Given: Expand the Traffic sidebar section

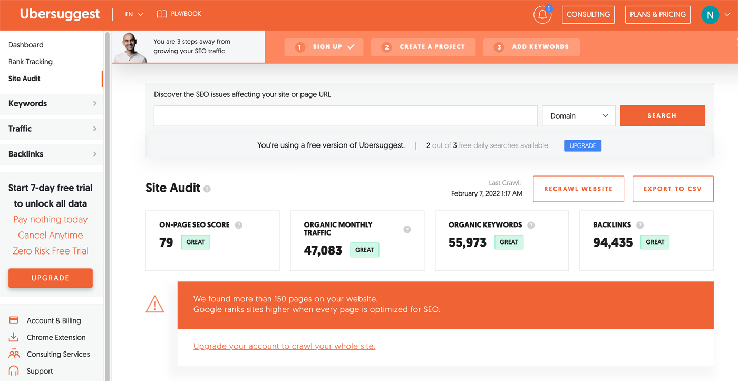Looking at the screenshot, I should pyautogui.click(x=51, y=129).
